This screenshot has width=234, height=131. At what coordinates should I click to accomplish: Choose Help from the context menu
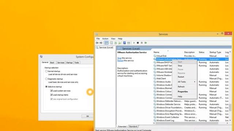[185, 96]
